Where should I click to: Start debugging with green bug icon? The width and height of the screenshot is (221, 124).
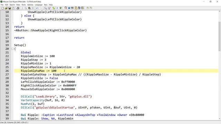(x=61, y=8)
